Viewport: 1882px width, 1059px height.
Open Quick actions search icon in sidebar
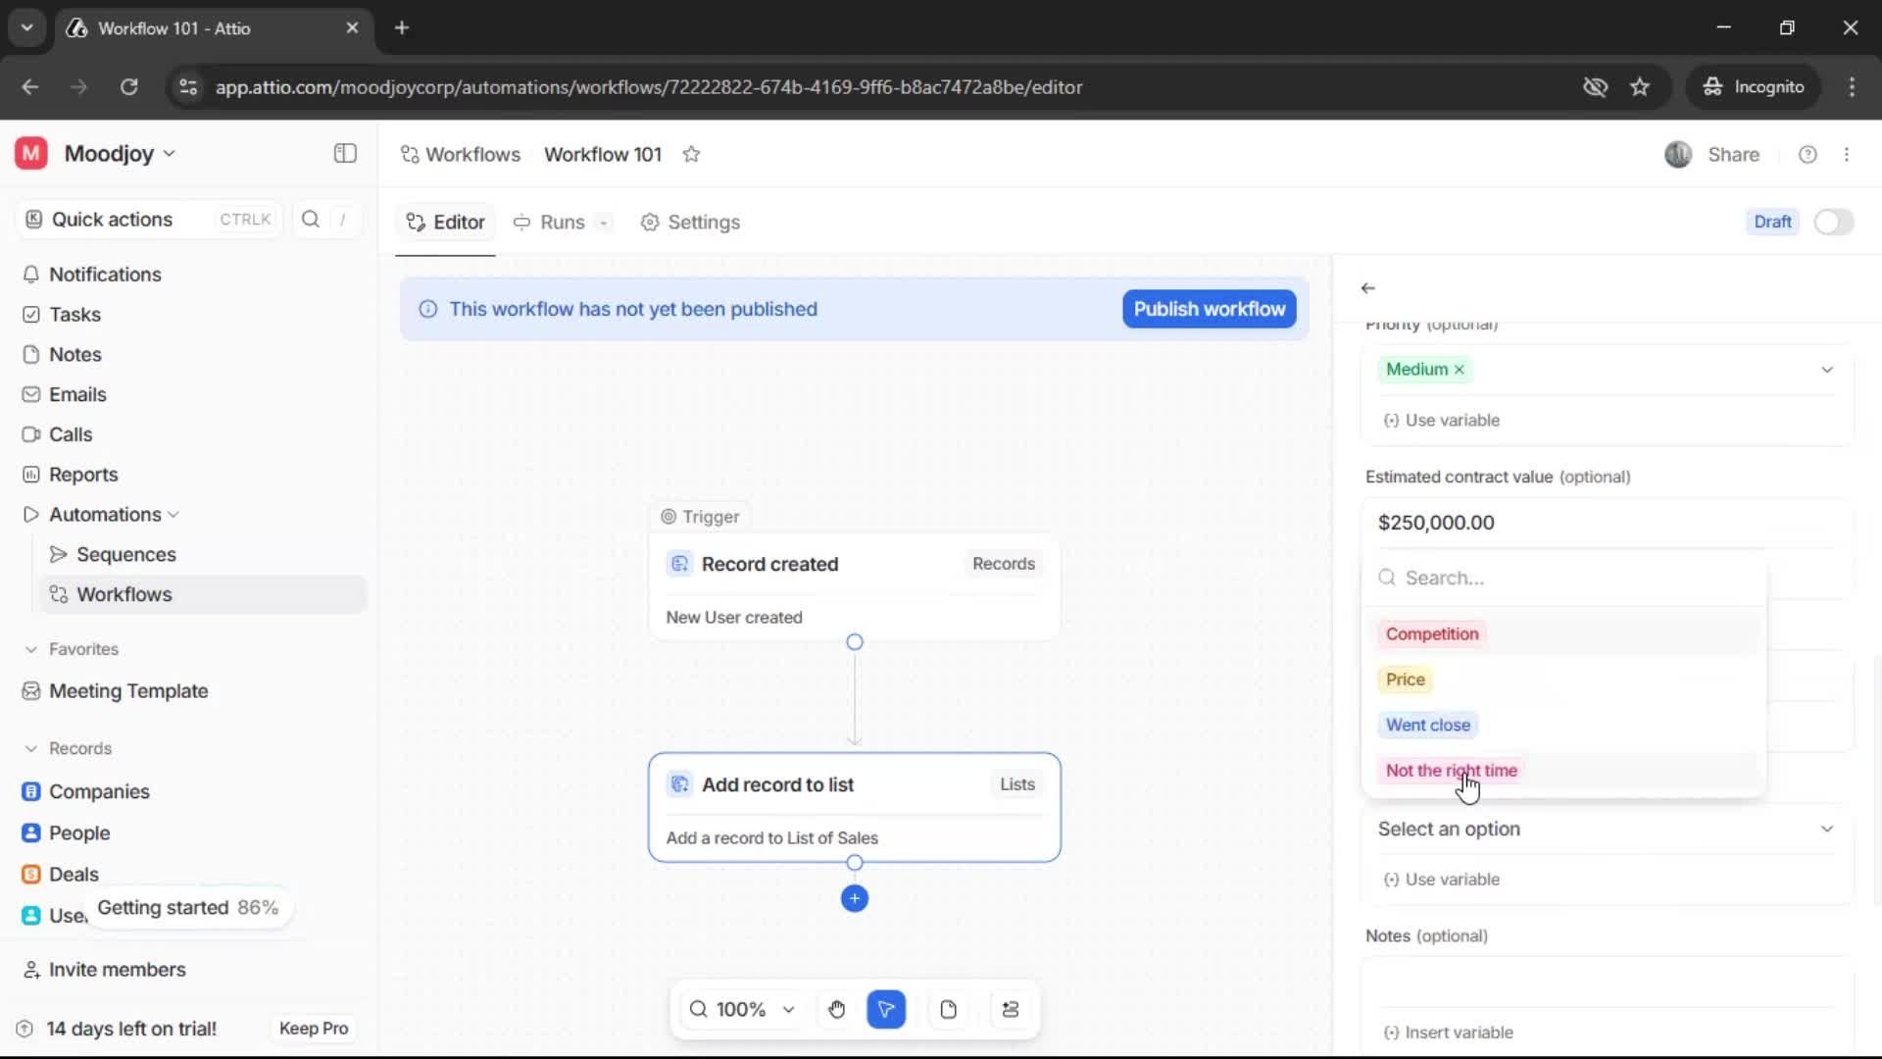(x=310, y=220)
